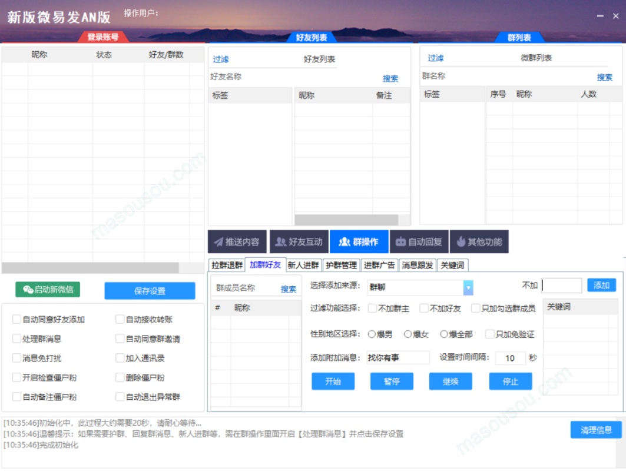Click 搜索 next to 好友名称
This screenshot has height=471, width=626.
point(390,79)
